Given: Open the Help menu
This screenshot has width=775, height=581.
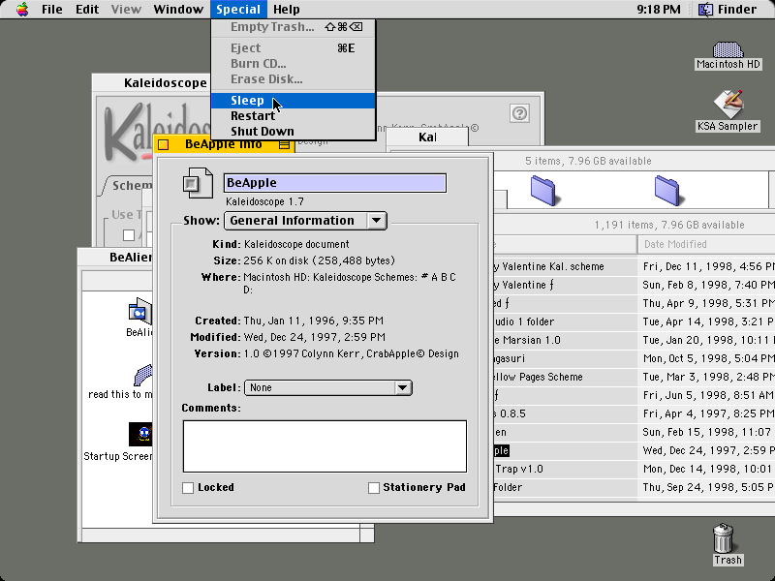Looking at the screenshot, I should 286,10.
